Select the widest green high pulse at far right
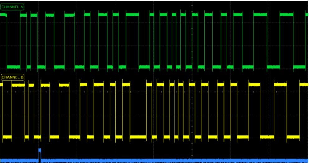309x163 pixels. pyautogui.click(x=287, y=15)
